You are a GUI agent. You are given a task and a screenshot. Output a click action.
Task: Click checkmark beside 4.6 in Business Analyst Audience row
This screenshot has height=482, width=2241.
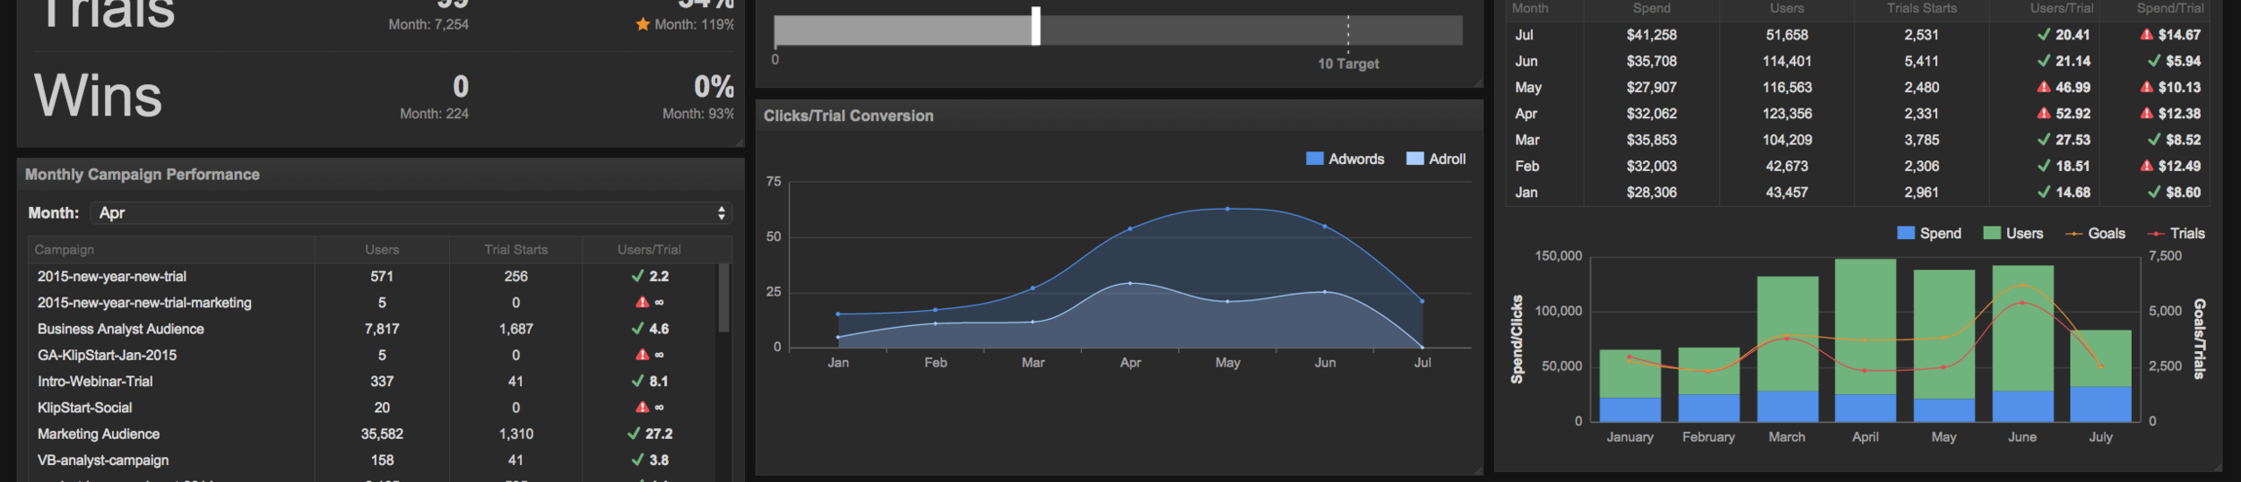point(637,329)
